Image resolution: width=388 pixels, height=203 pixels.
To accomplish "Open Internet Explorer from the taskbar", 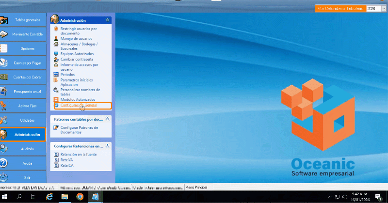I will (x=49, y=197).
